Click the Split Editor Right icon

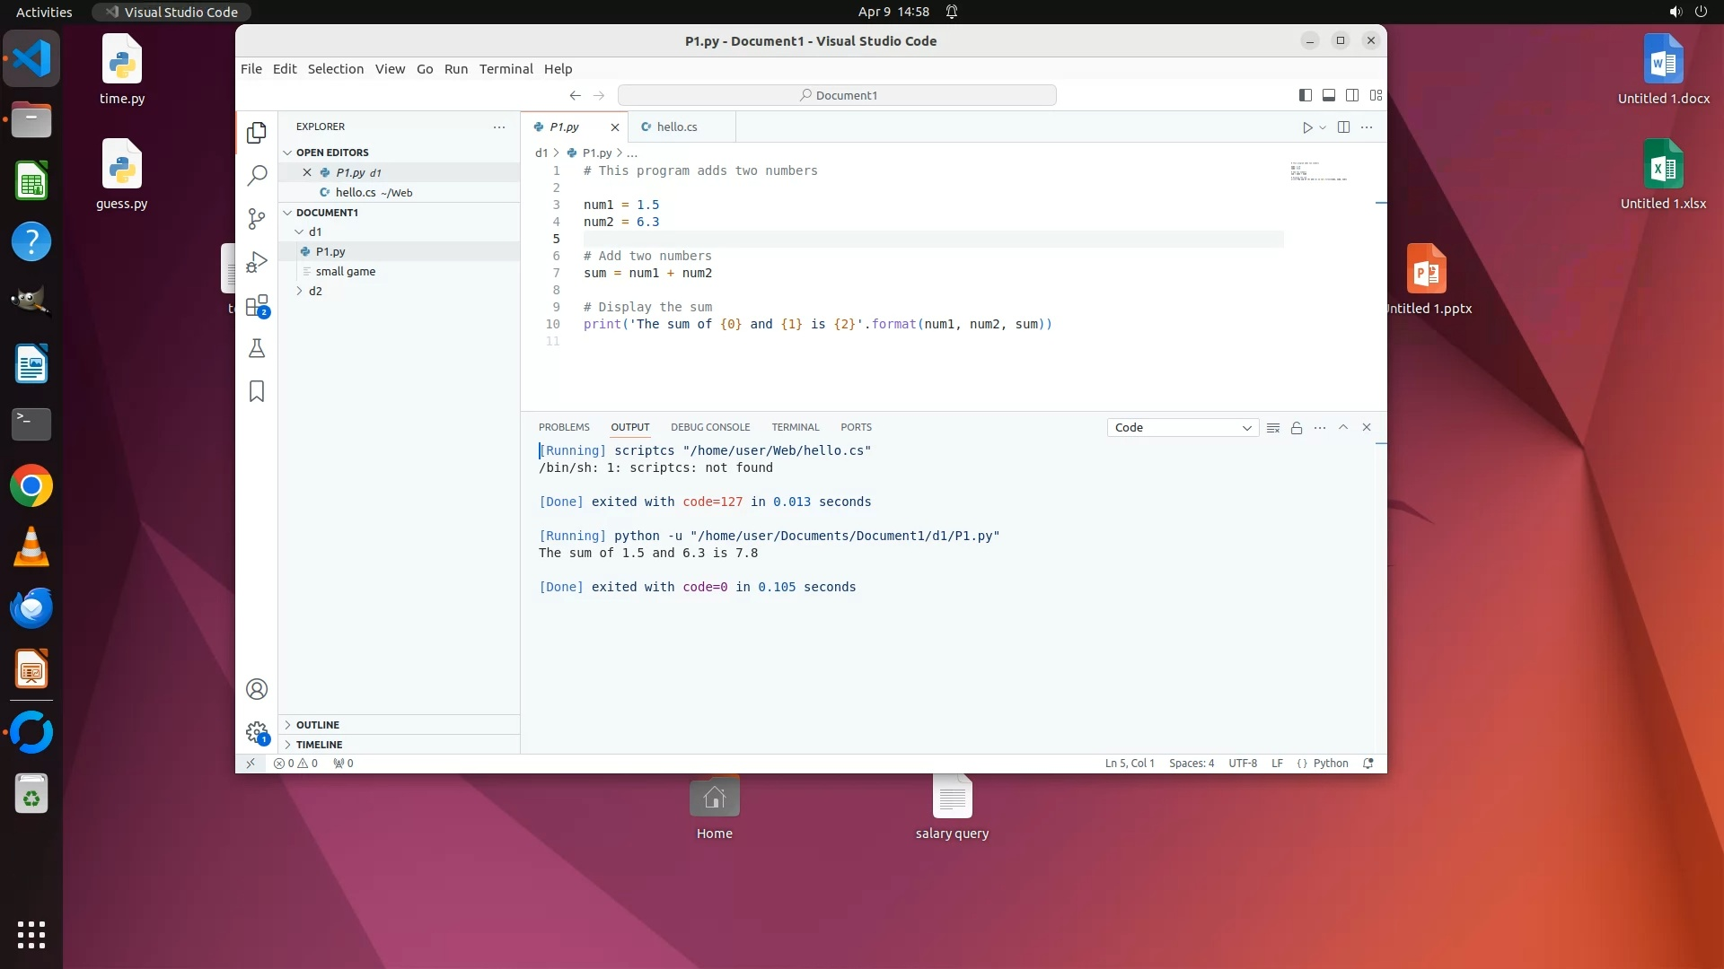[x=1343, y=127]
